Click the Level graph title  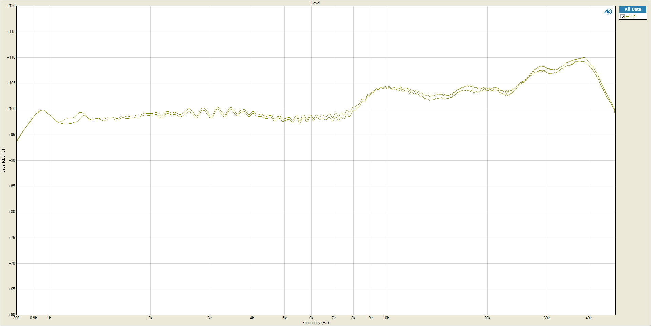316,3
